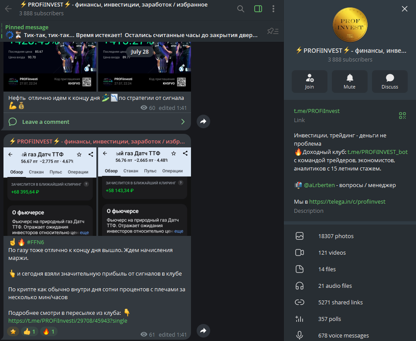
Task: Open the left gas futures screenshot showing +68 395,64
Action: (x=50, y=191)
